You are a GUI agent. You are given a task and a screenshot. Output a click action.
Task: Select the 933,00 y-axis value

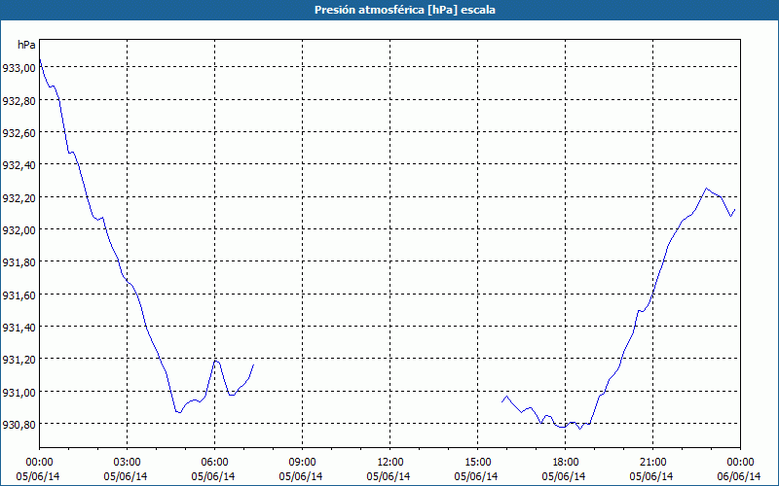(x=19, y=68)
